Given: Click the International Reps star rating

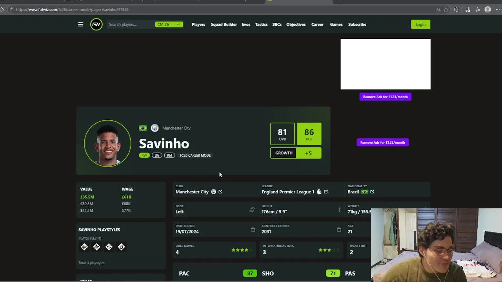Looking at the screenshot, I should pos(329,250).
